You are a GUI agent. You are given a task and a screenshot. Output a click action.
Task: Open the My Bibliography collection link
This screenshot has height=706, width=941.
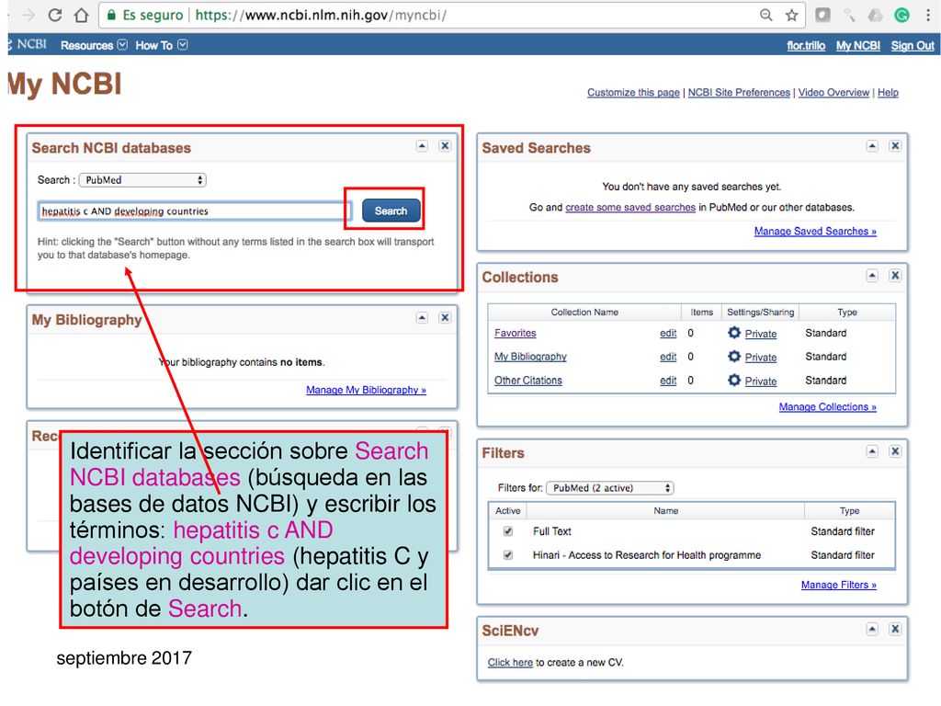[x=530, y=357]
